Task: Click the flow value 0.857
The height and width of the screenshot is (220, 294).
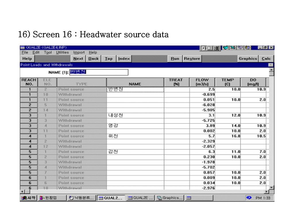Action: pos(209,172)
